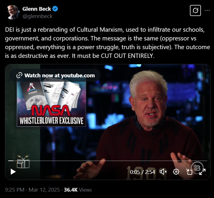This screenshot has width=214, height=198.
Task: Open Glenn Beck's profile avatar
Action: point(13,12)
